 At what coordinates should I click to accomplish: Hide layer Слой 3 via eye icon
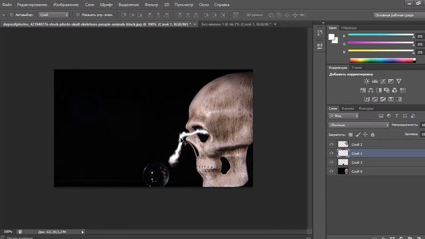pyautogui.click(x=331, y=162)
